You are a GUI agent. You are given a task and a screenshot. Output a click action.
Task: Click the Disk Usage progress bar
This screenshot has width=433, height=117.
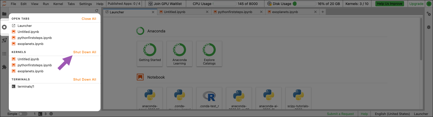(x=304, y=4)
